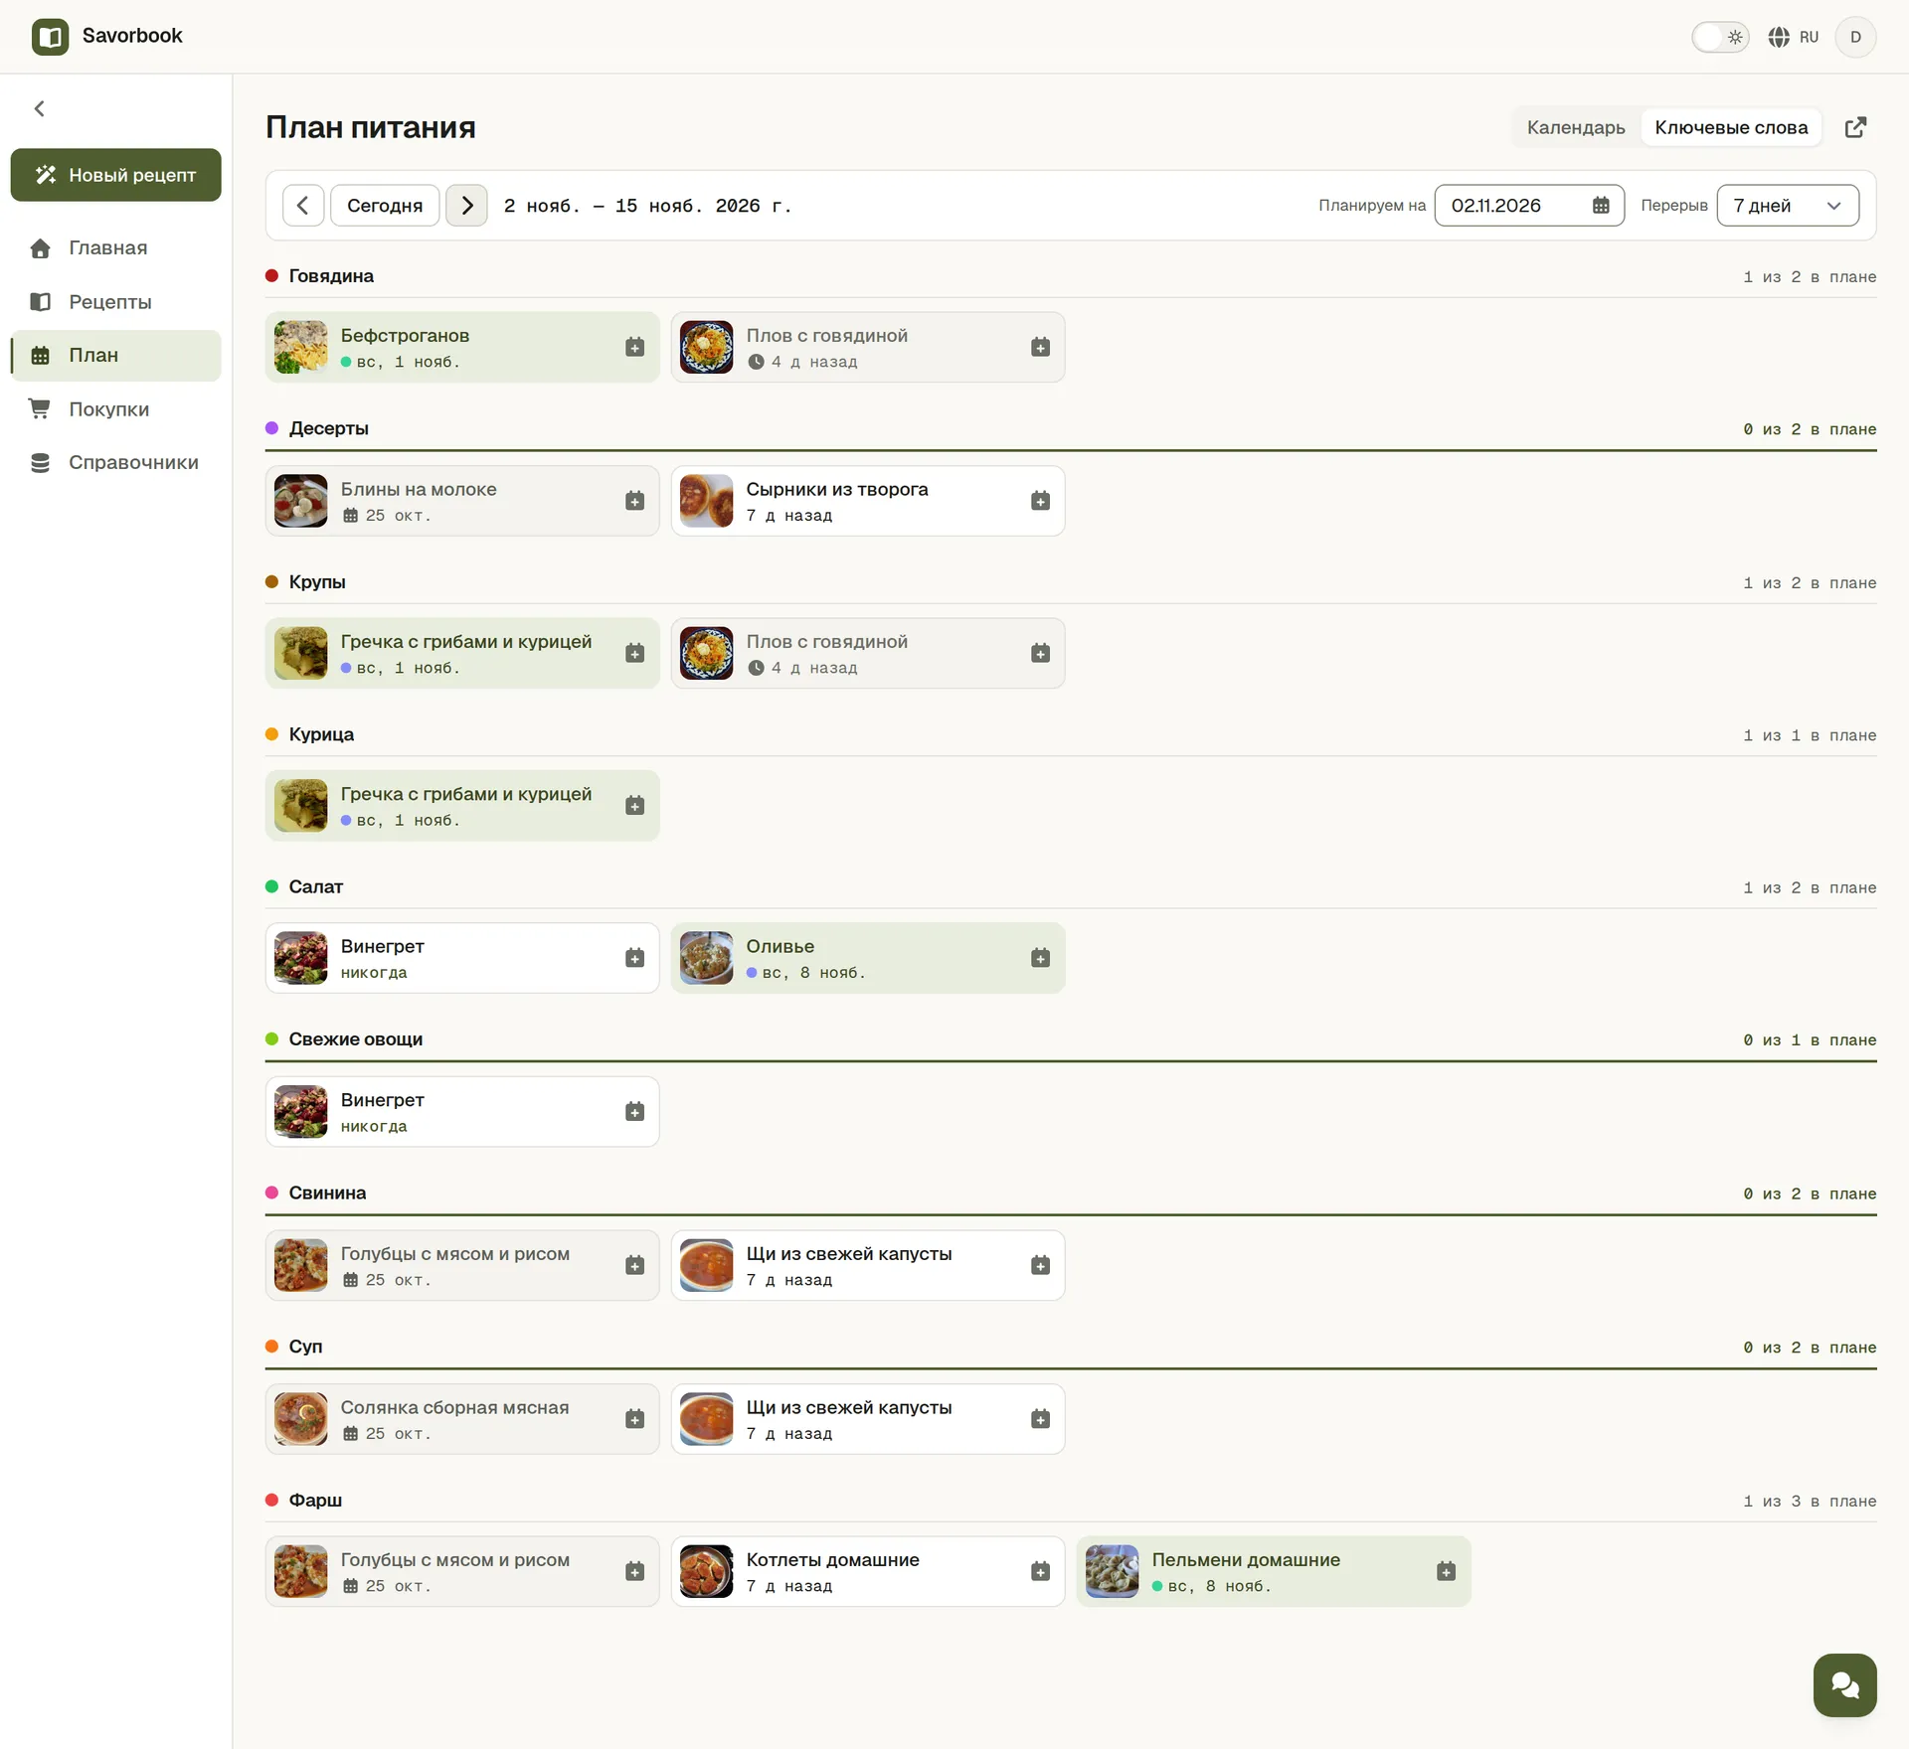This screenshot has height=1749, width=1909.
Task: Switch to the Календарь tab
Action: (x=1576, y=127)
